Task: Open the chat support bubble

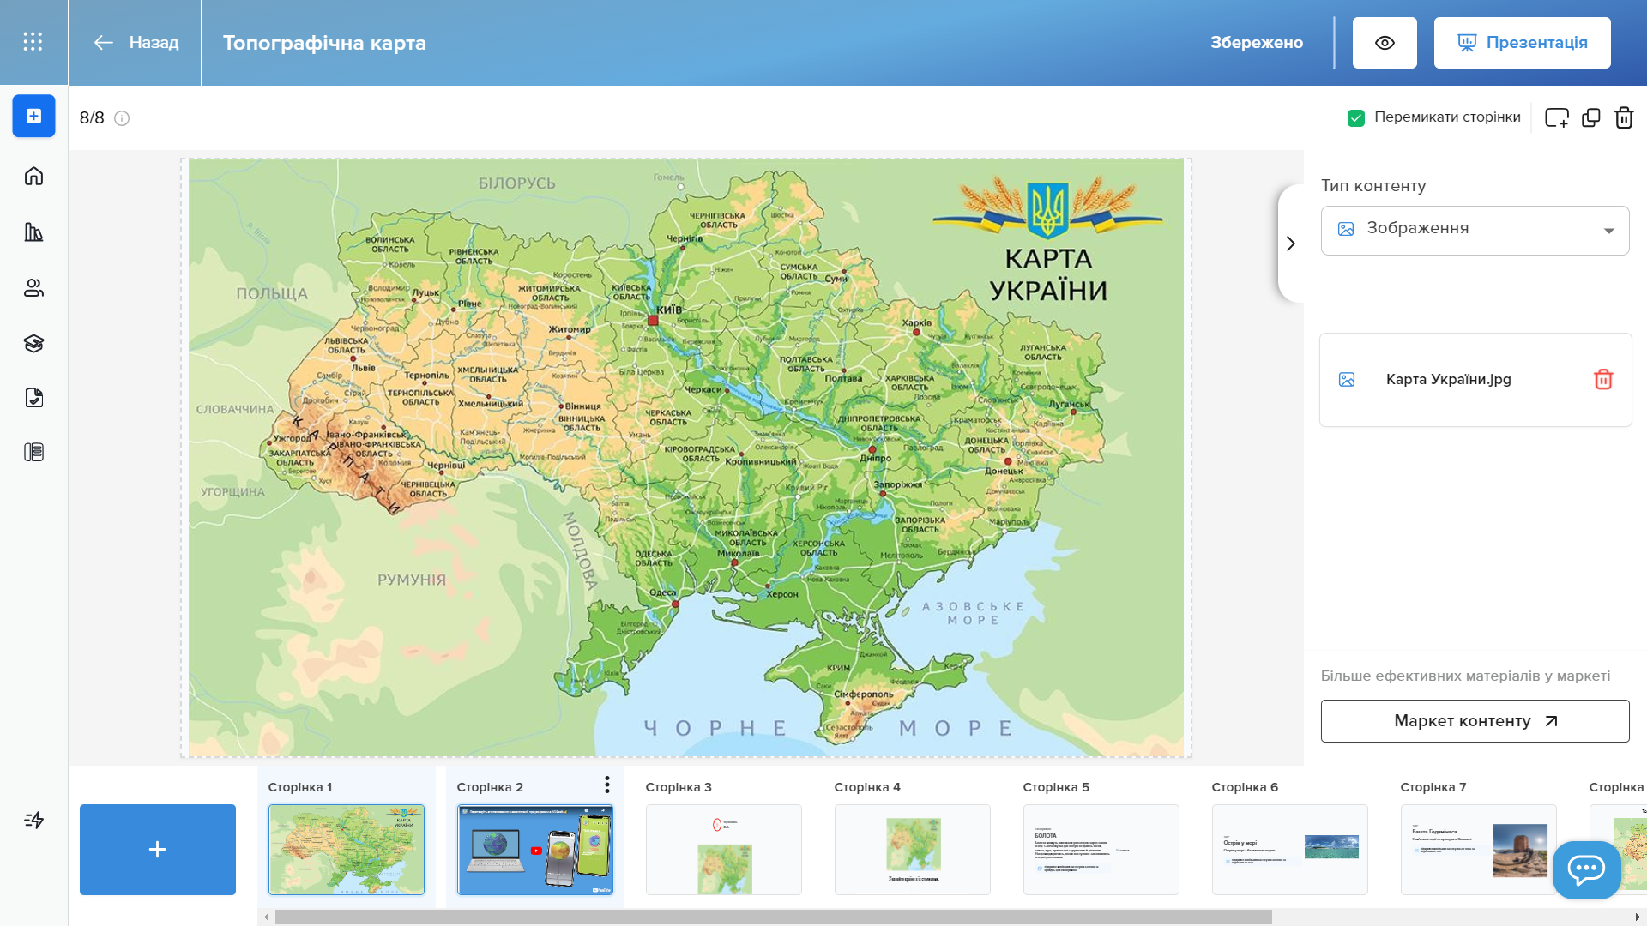Action: pyautogui.click(x=1586, y=869)
